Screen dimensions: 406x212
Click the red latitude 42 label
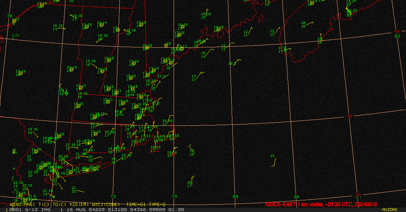[x=349, y=116]
